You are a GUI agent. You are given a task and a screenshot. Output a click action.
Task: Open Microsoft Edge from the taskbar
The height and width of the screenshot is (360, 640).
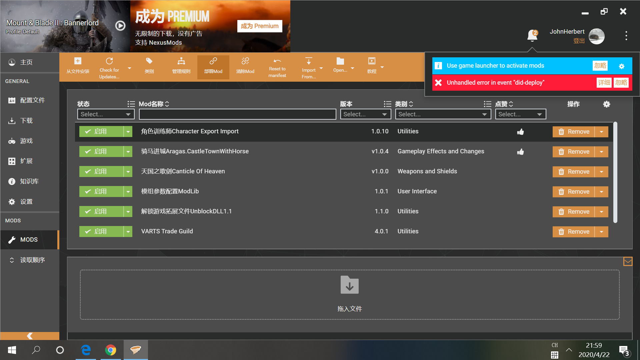click(86, 350)
